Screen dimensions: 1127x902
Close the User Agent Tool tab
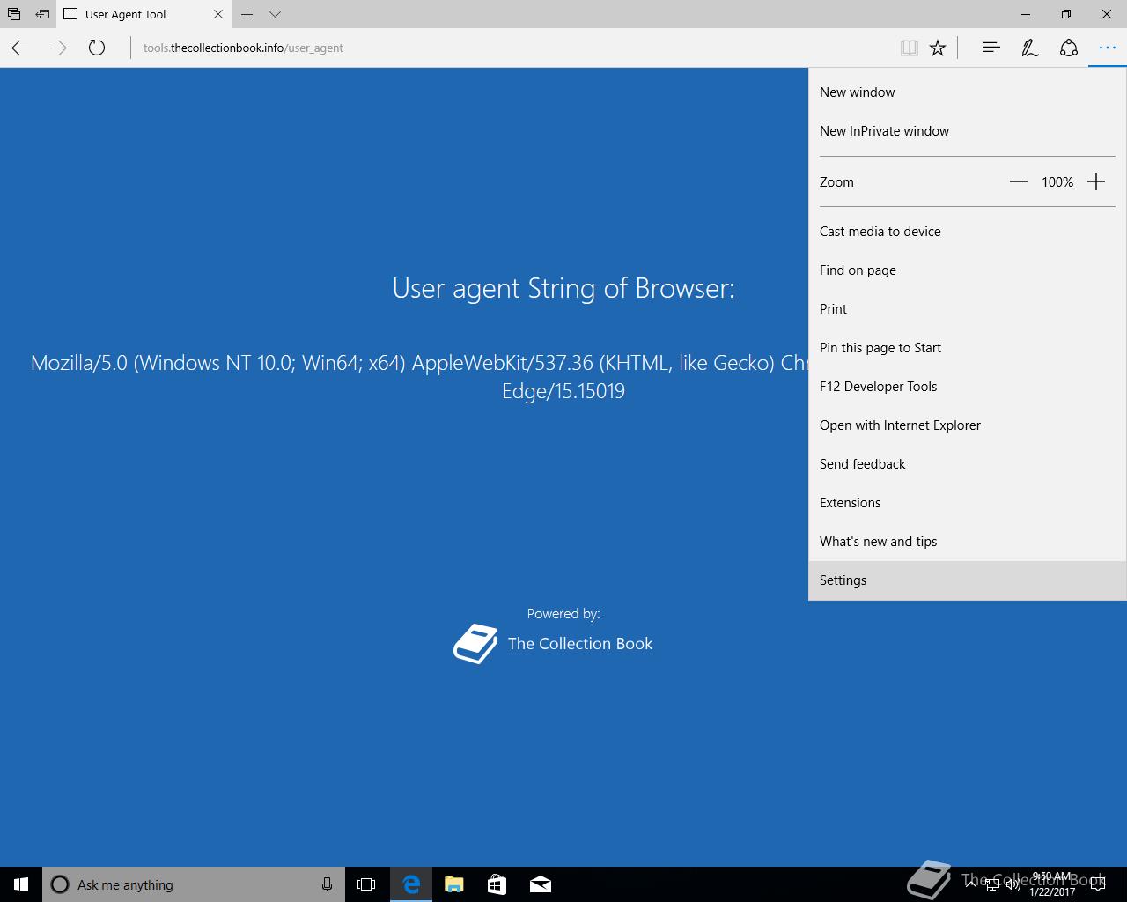coord(218,14)
